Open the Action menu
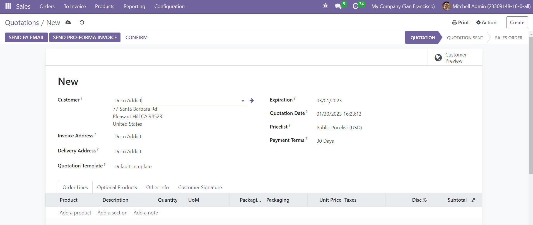Viewport: 533px width, 225px height. pyautogui.click(x=486, y=22)
